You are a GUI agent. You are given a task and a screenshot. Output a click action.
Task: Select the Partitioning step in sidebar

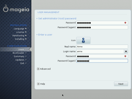click(x=18, y=36)
